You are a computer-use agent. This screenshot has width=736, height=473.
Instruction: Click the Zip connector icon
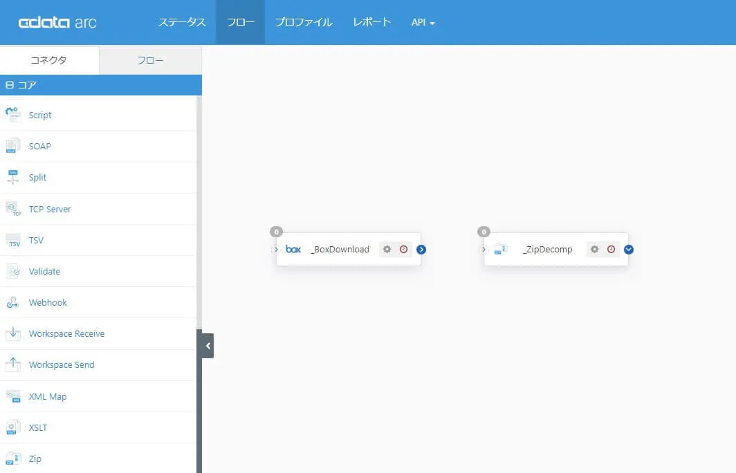(12, 458)
